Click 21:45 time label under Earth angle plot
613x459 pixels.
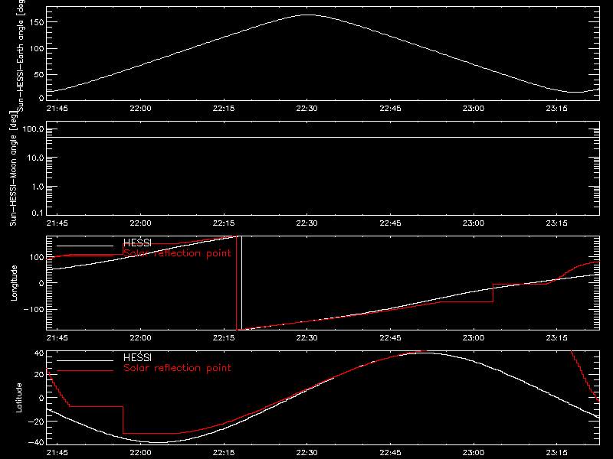pos(57,109)
